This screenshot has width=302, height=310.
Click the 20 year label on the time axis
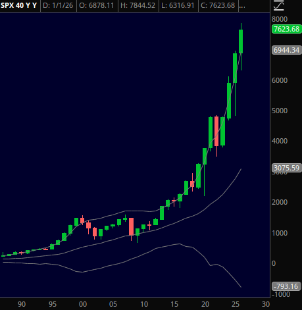pos(205,304)
